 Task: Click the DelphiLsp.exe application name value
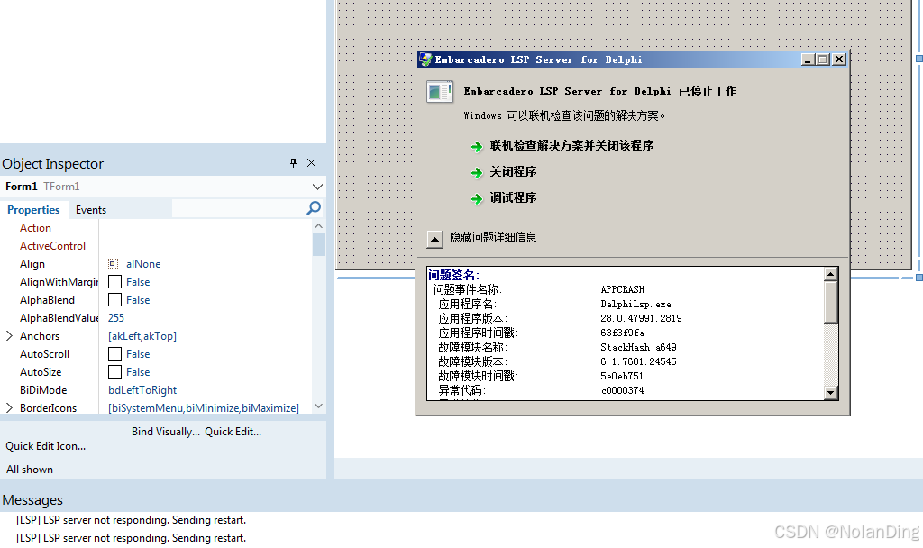(635, 305)
